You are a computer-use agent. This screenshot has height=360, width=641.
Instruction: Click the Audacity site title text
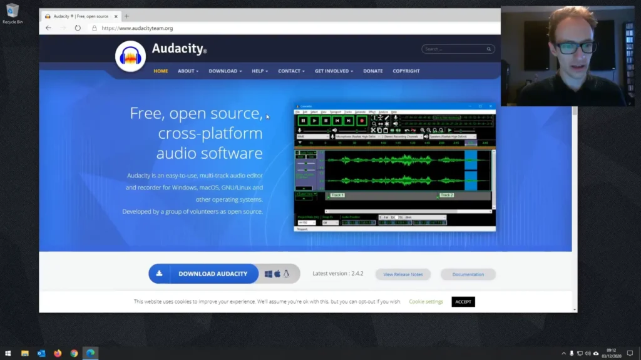click(179, 49)
